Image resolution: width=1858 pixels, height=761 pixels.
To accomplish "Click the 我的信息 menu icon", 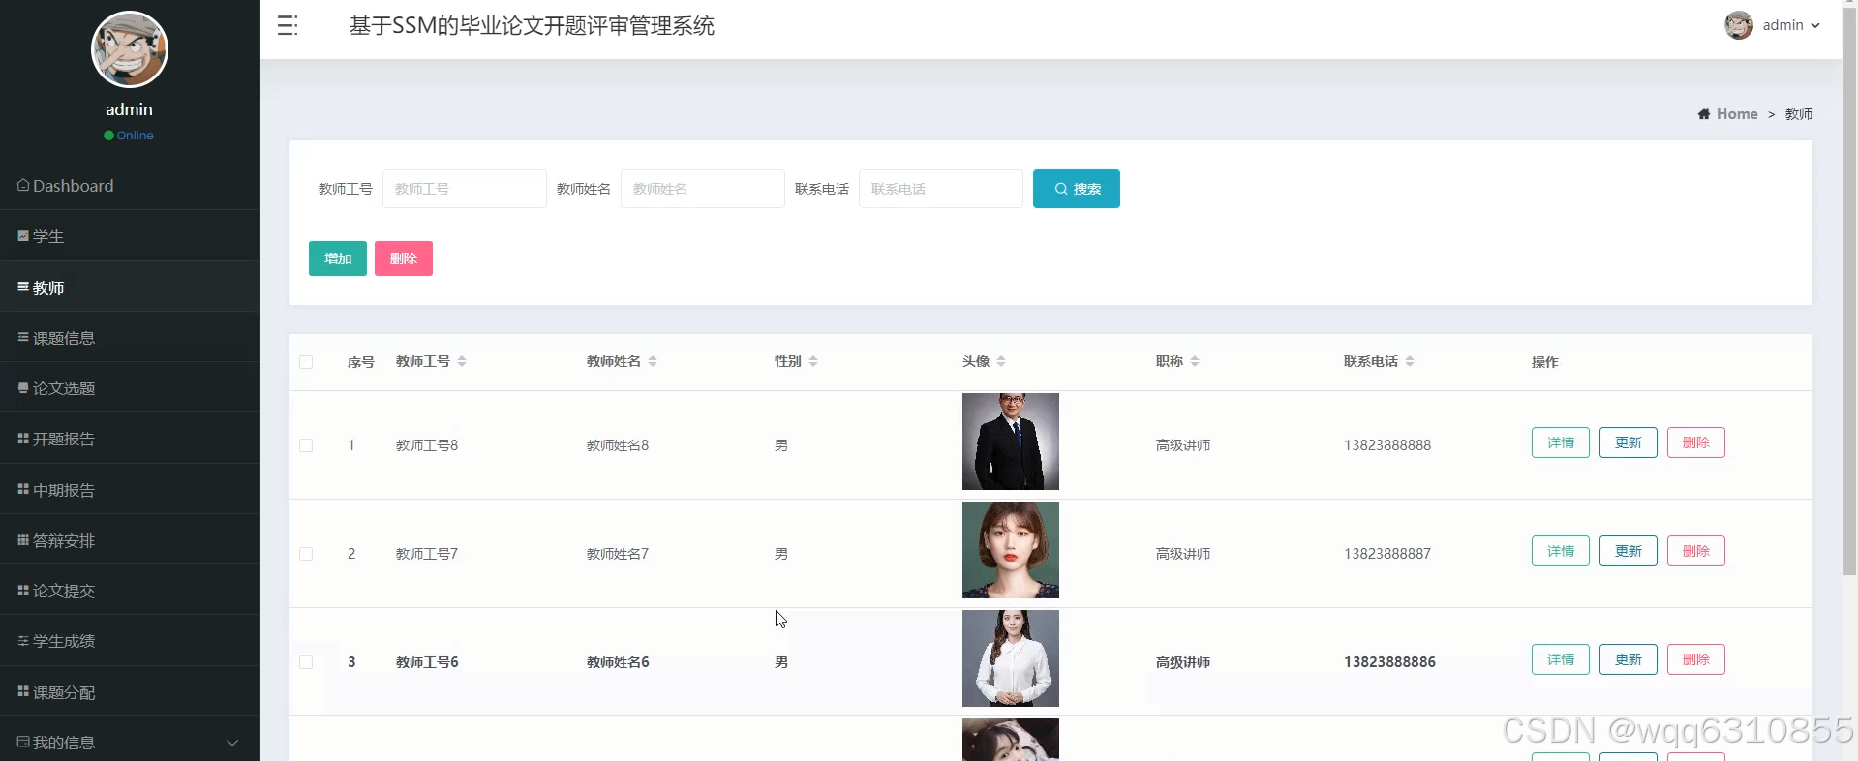I will (23, 742).
